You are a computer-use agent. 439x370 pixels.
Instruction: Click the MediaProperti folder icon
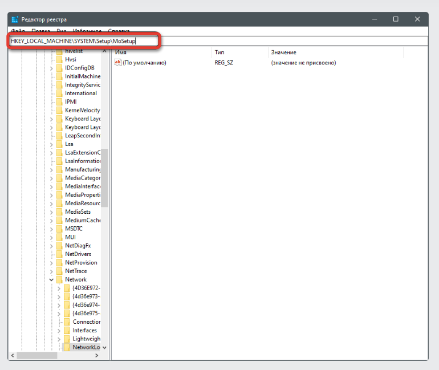pyautogui.click(x=59, y=195)
